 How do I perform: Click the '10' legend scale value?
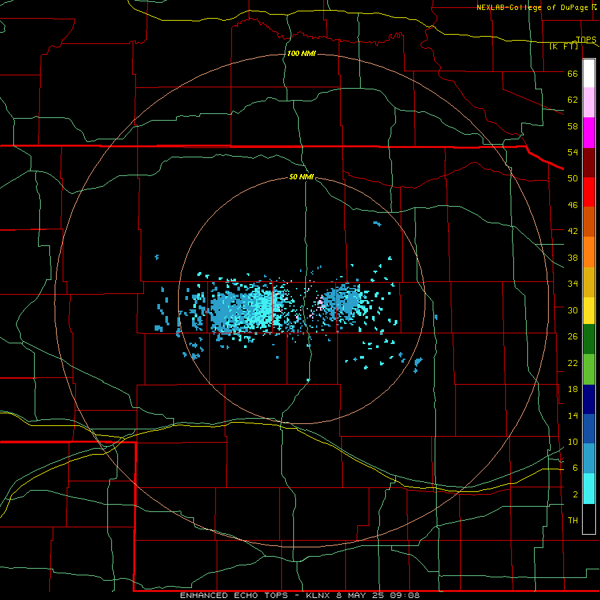[573, 442]
